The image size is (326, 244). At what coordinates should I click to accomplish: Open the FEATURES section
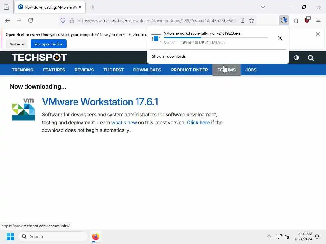point(54,70)
